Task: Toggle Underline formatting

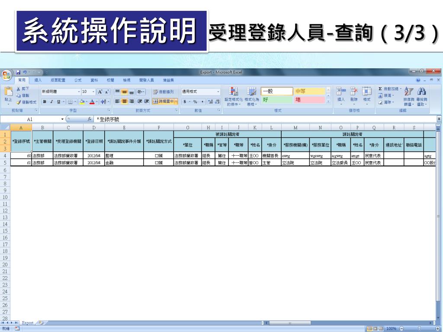Action: 58,102
